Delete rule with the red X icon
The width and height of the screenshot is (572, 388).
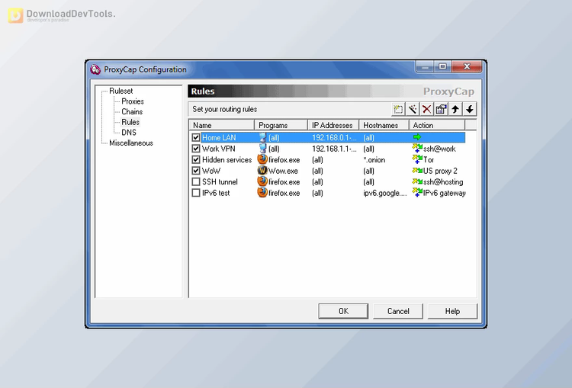(426, 109)
